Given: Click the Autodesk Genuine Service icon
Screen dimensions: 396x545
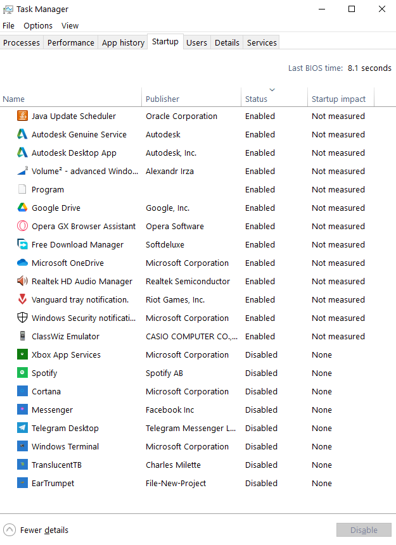Looking at the screenshot, I should (x=22, y=134).
